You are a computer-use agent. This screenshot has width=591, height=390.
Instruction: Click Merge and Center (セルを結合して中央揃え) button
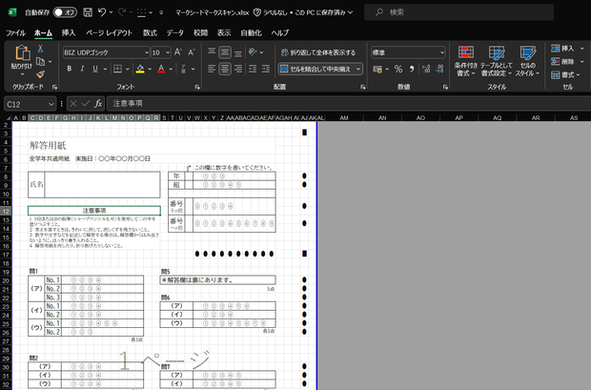316,69
